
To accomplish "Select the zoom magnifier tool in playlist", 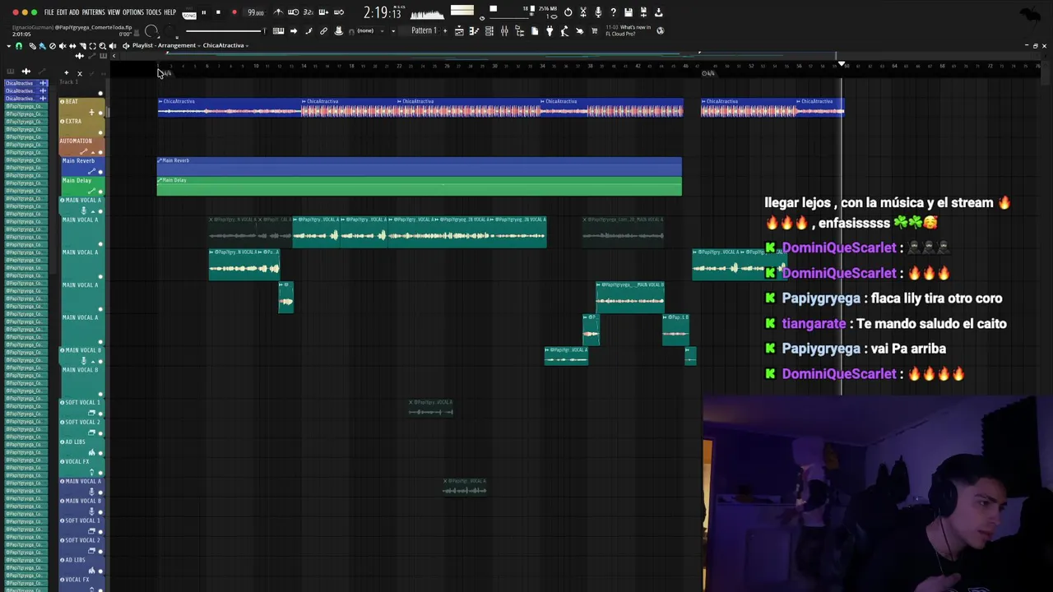I will pyautogui.click(x=102, y=46).
